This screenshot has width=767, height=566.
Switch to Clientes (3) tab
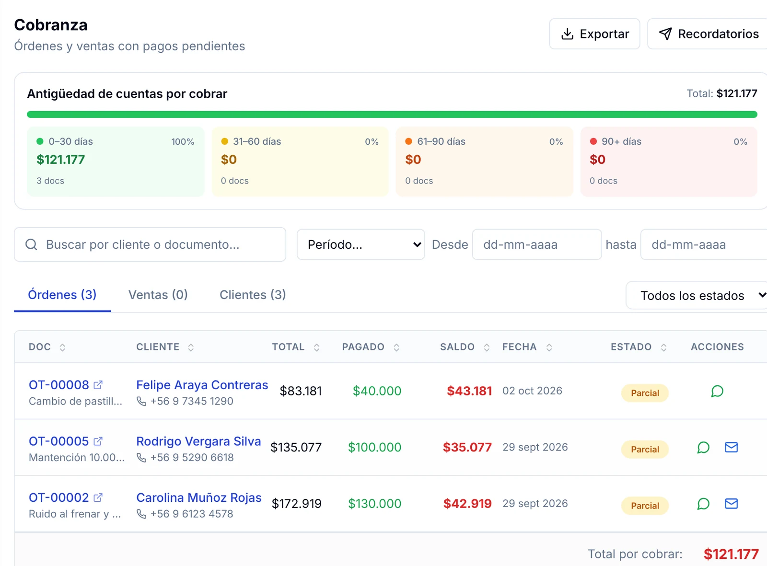tap(253, 295)
